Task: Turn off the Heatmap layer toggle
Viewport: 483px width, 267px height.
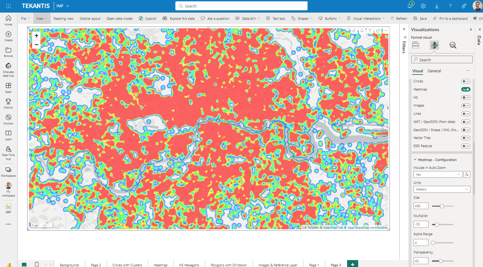Action: pos(465,89)
